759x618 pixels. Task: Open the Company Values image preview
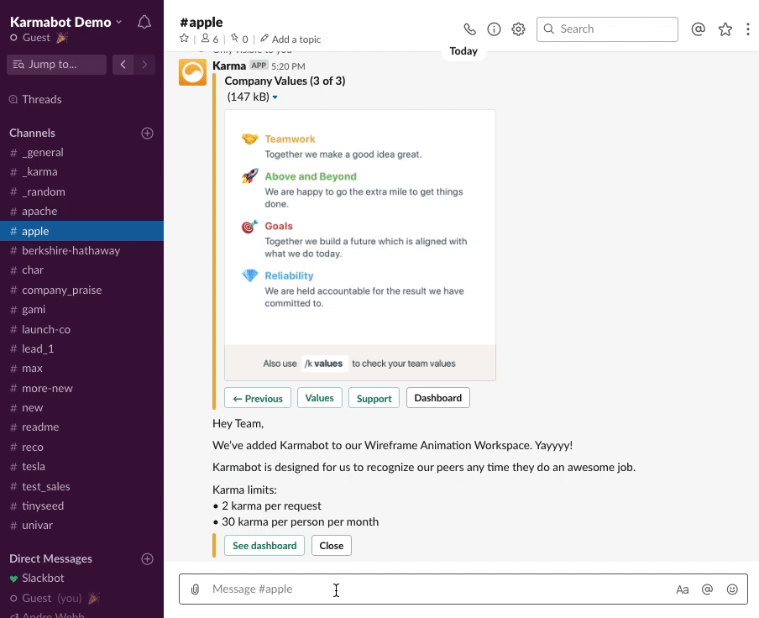click(x=360, y=245)
